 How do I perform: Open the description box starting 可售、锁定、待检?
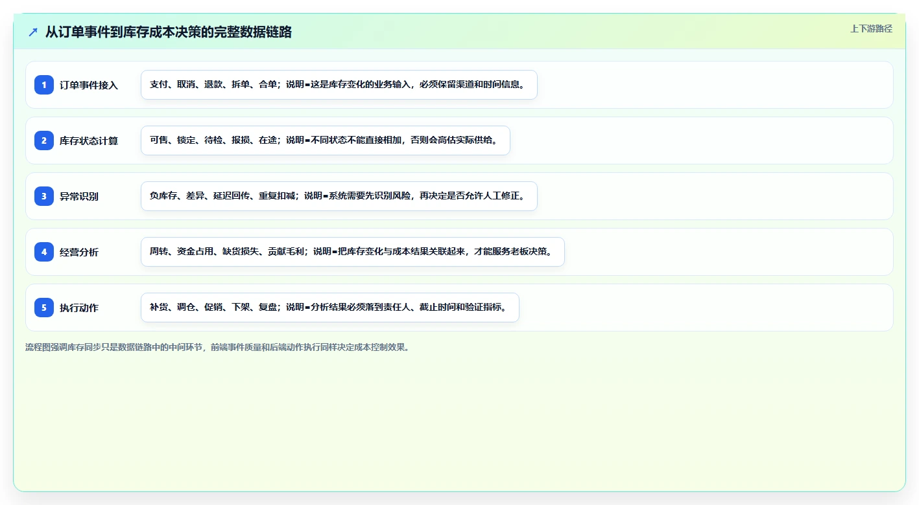click(x=326, y=140)
